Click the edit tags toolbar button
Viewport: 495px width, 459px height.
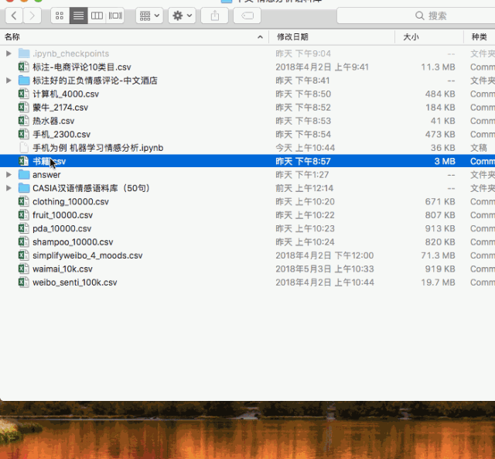point(247,15)
